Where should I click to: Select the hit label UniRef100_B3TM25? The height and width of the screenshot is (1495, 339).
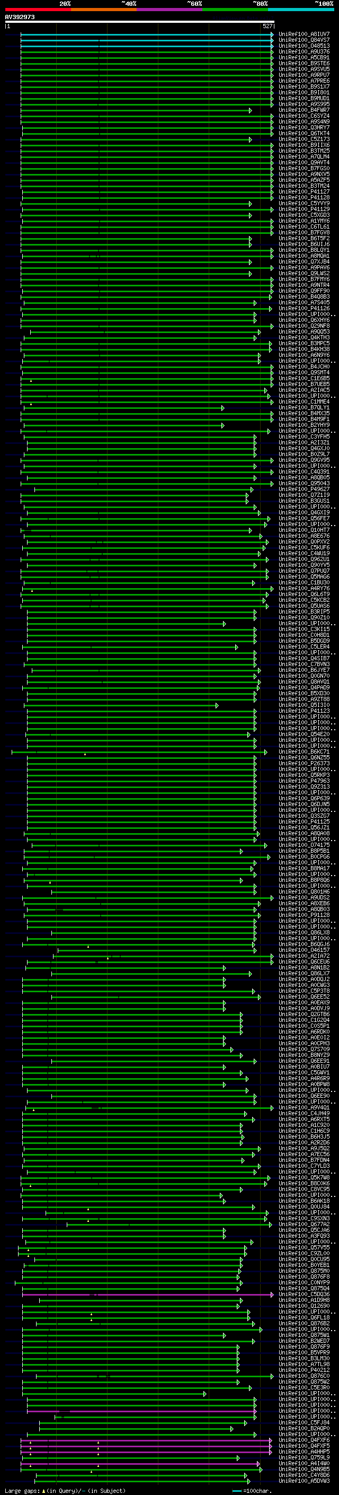(304, 151)
